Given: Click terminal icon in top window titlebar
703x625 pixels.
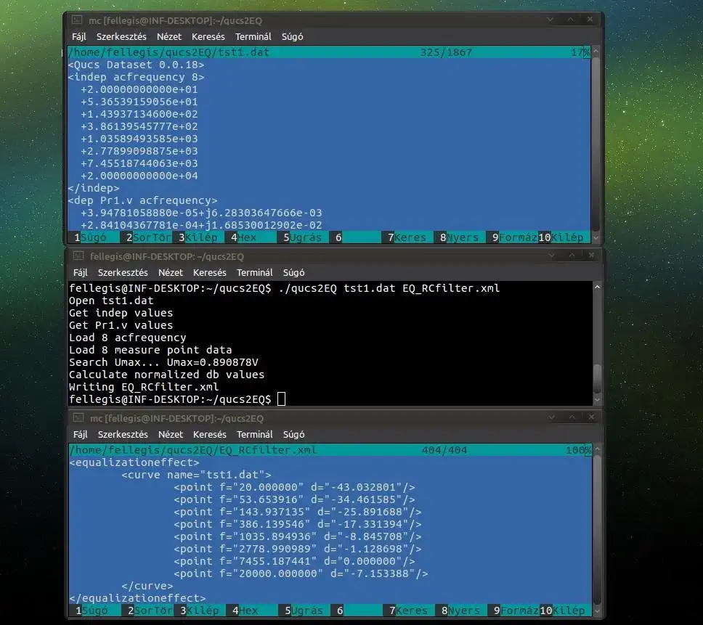Looking at the screenshot, I should click(x=76, y=20).
